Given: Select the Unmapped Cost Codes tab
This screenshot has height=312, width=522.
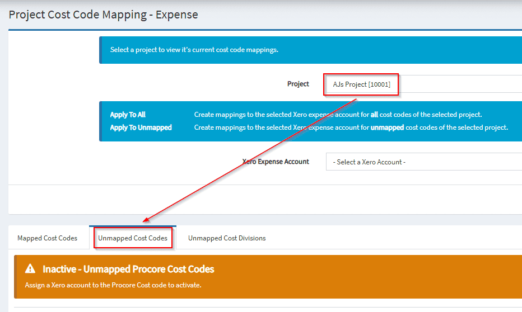Looking at the screenshot, I should pyautogui.click(x=133, y=238).
